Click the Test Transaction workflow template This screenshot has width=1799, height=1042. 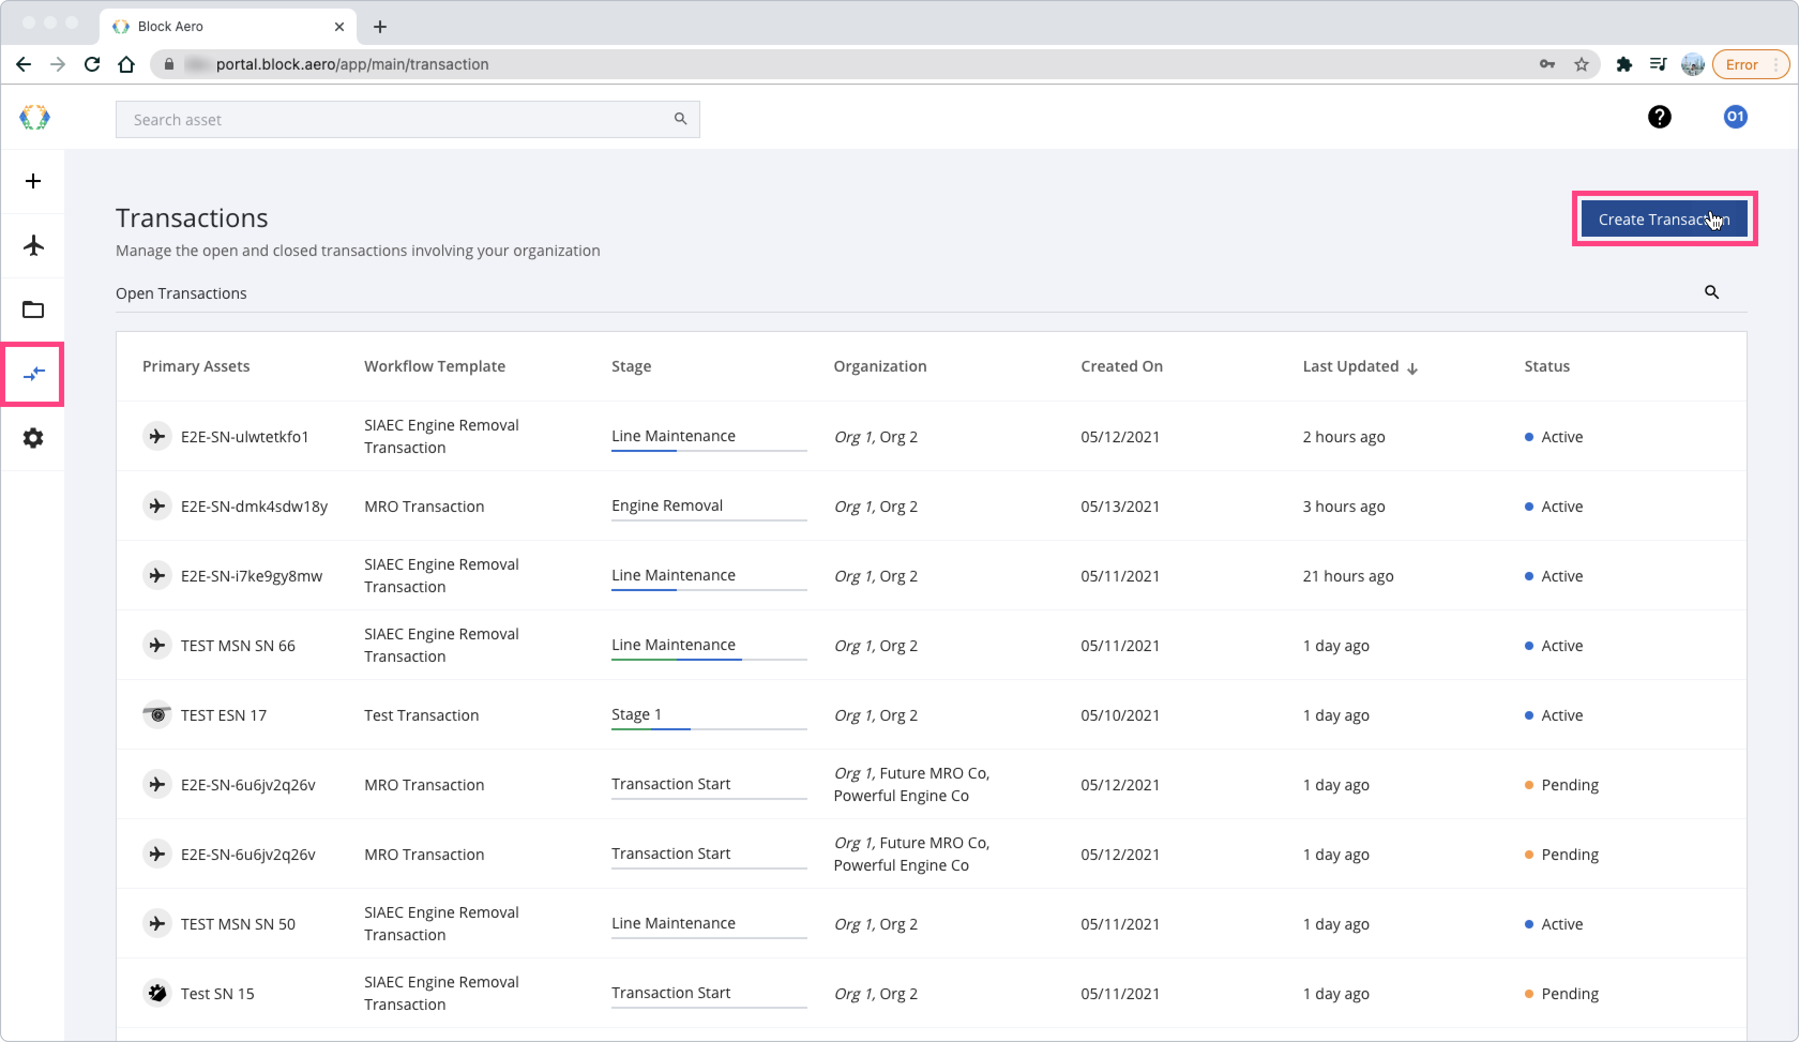pyautogui.click(x=421, y=715)
